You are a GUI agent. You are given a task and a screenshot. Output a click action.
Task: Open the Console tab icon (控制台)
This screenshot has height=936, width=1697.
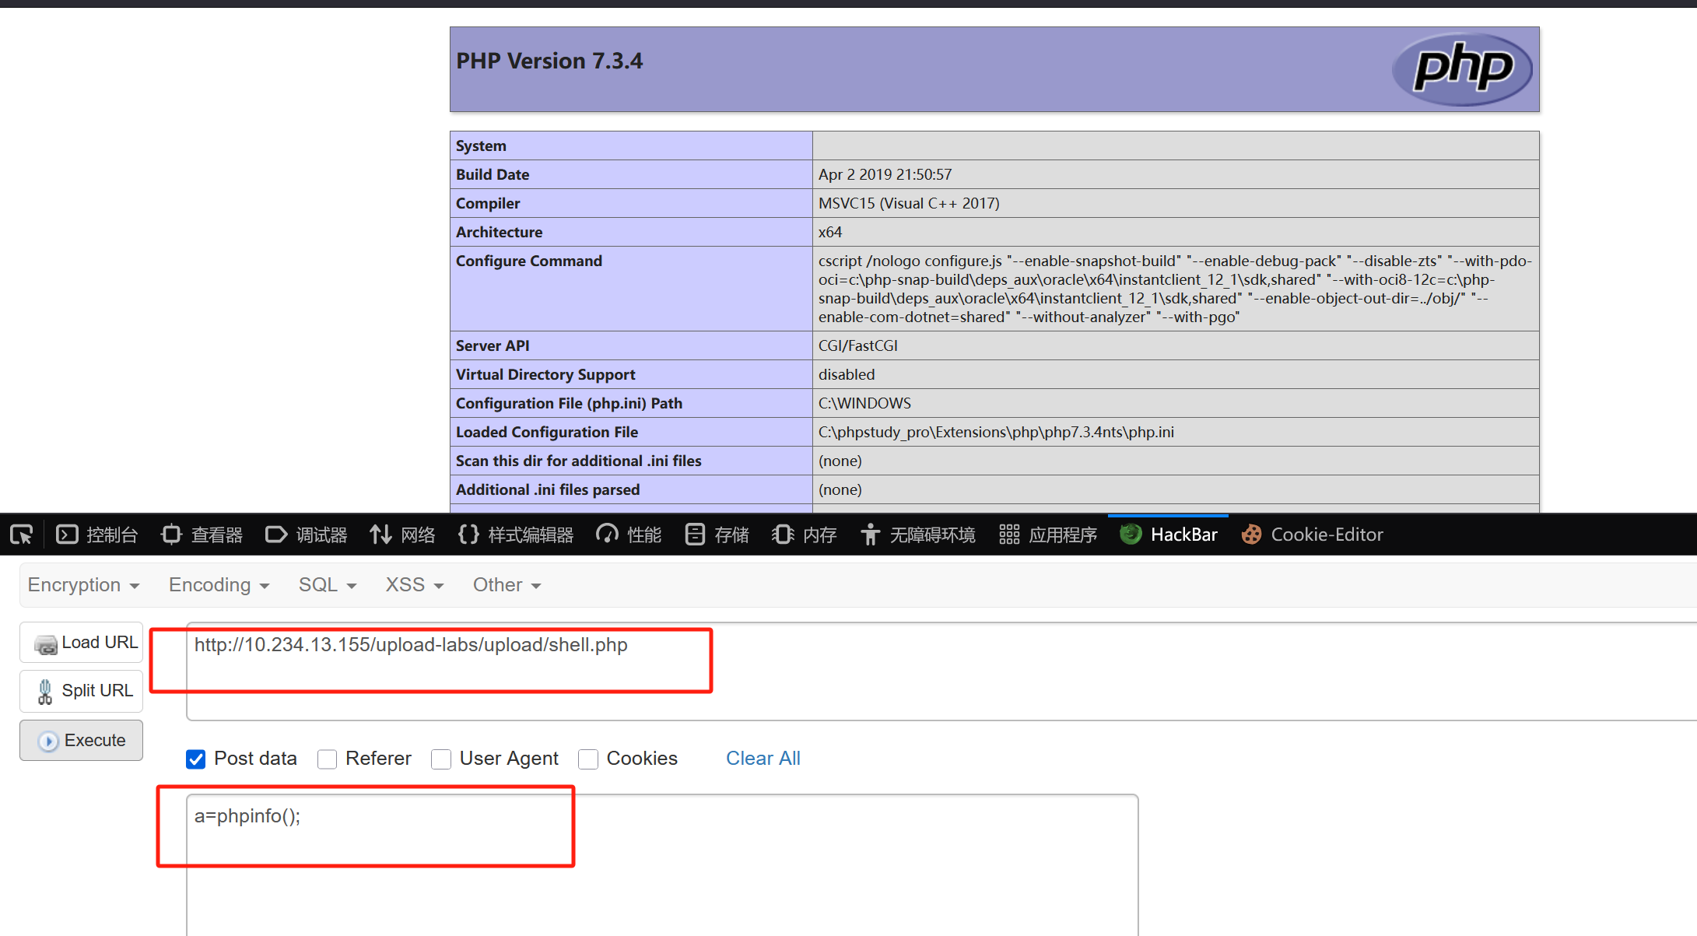pyautogui.click(x=68, y=535)
